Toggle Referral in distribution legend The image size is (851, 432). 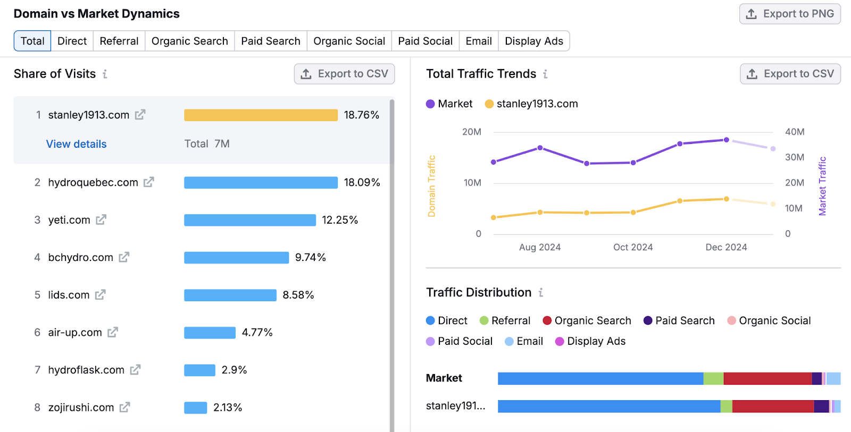[505, 320]
